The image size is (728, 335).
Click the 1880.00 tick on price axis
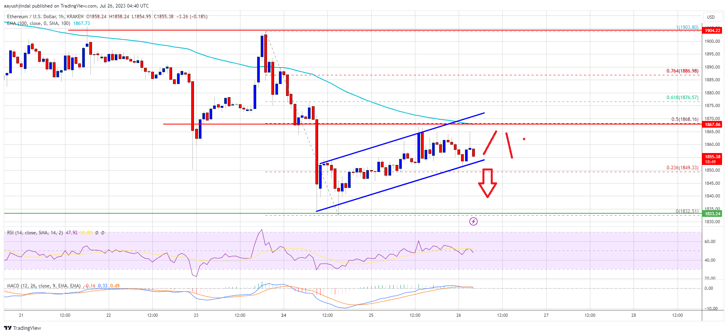tap(713, 93)
